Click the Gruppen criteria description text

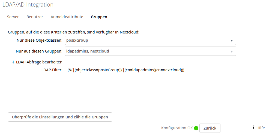pos(74,32)
